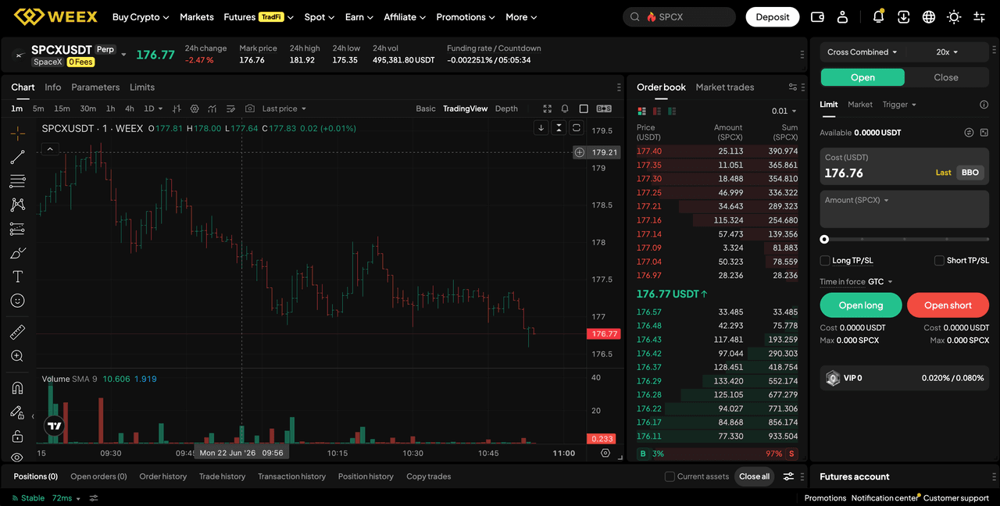The image size is (1000, 506).
Task: Select the Open position mode
Action: (x=862, y=77)
